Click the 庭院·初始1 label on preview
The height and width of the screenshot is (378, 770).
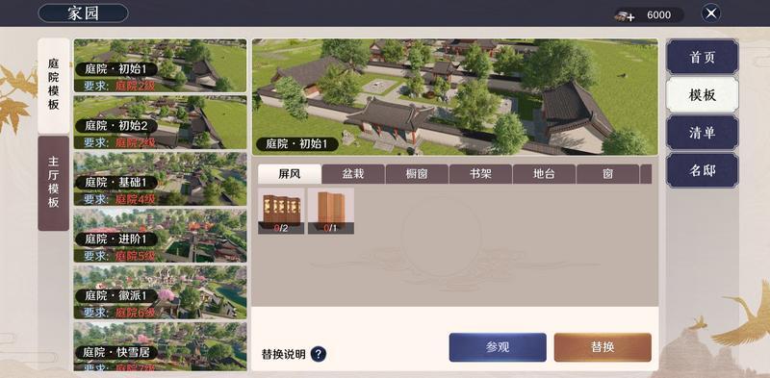(x=297, y=144)
